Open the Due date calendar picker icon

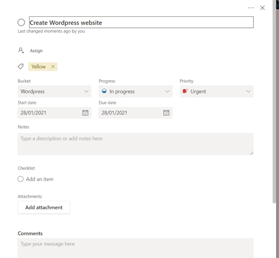166,113
